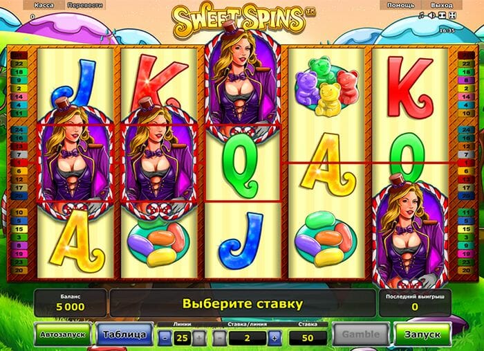Open the Помощь help menu
This screenshot has height=351, width=484.
click(400, 6)
